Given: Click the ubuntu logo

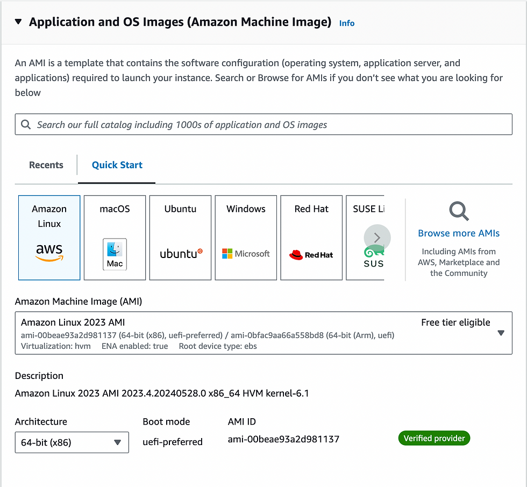Looking at the screenshot, I should pyautogui.click(x=181, y=254).
